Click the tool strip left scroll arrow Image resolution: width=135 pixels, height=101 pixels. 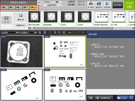29,28
